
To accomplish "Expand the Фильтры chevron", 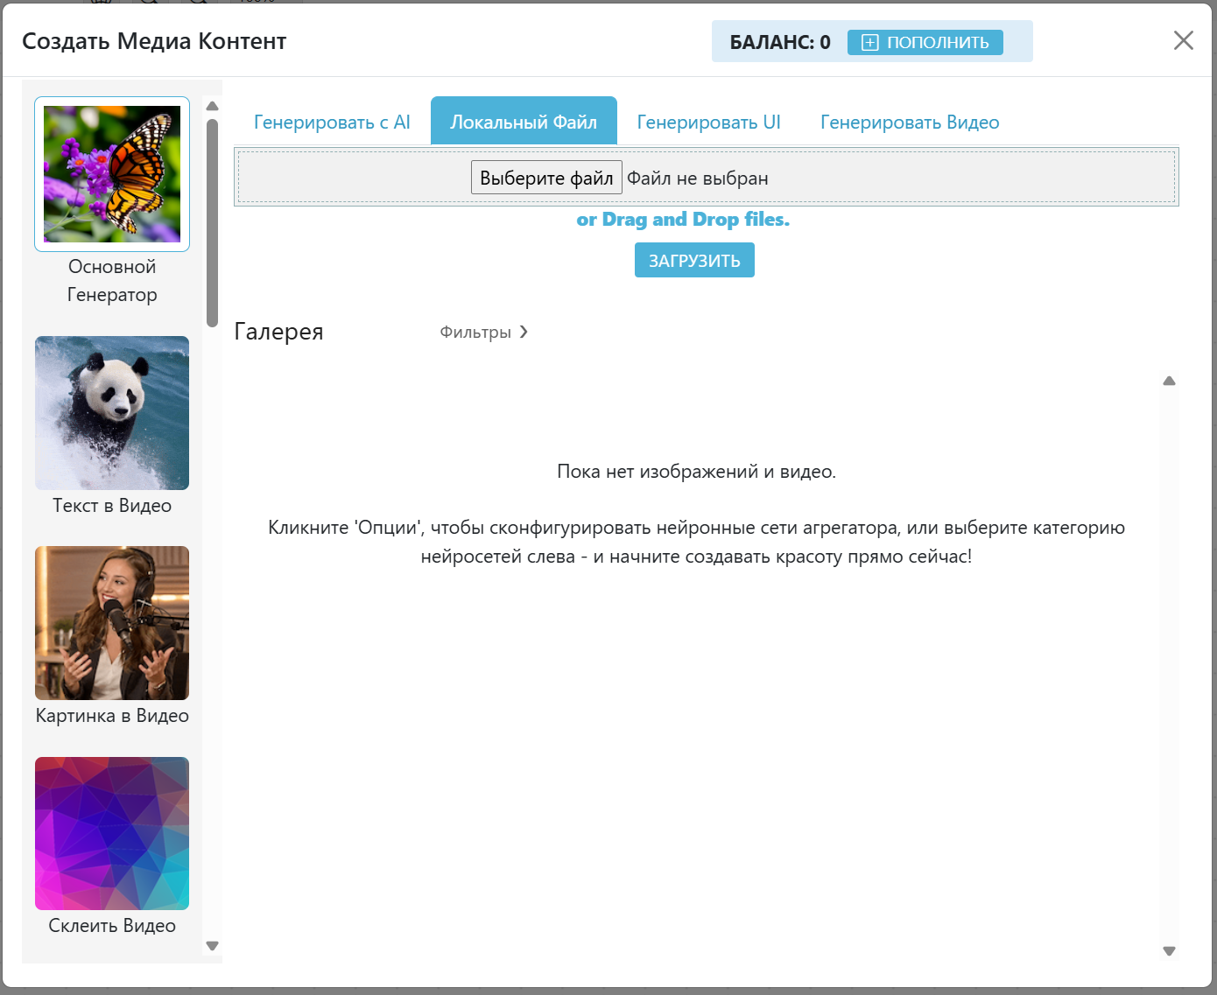I will [x=524, y=332].
